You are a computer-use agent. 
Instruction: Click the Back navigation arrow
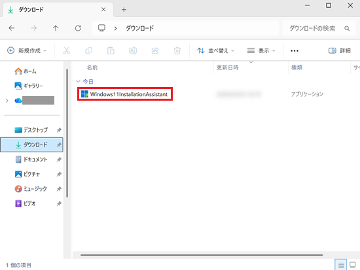(12, 28)
